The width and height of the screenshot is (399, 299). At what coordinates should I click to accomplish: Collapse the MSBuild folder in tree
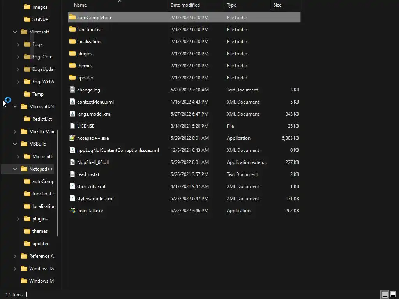15,144
